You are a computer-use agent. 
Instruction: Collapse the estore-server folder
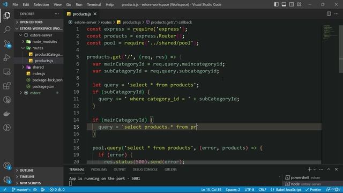(x=39, y=35)
